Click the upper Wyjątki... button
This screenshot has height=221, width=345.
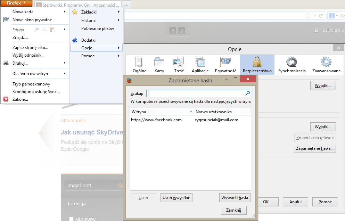323,85
